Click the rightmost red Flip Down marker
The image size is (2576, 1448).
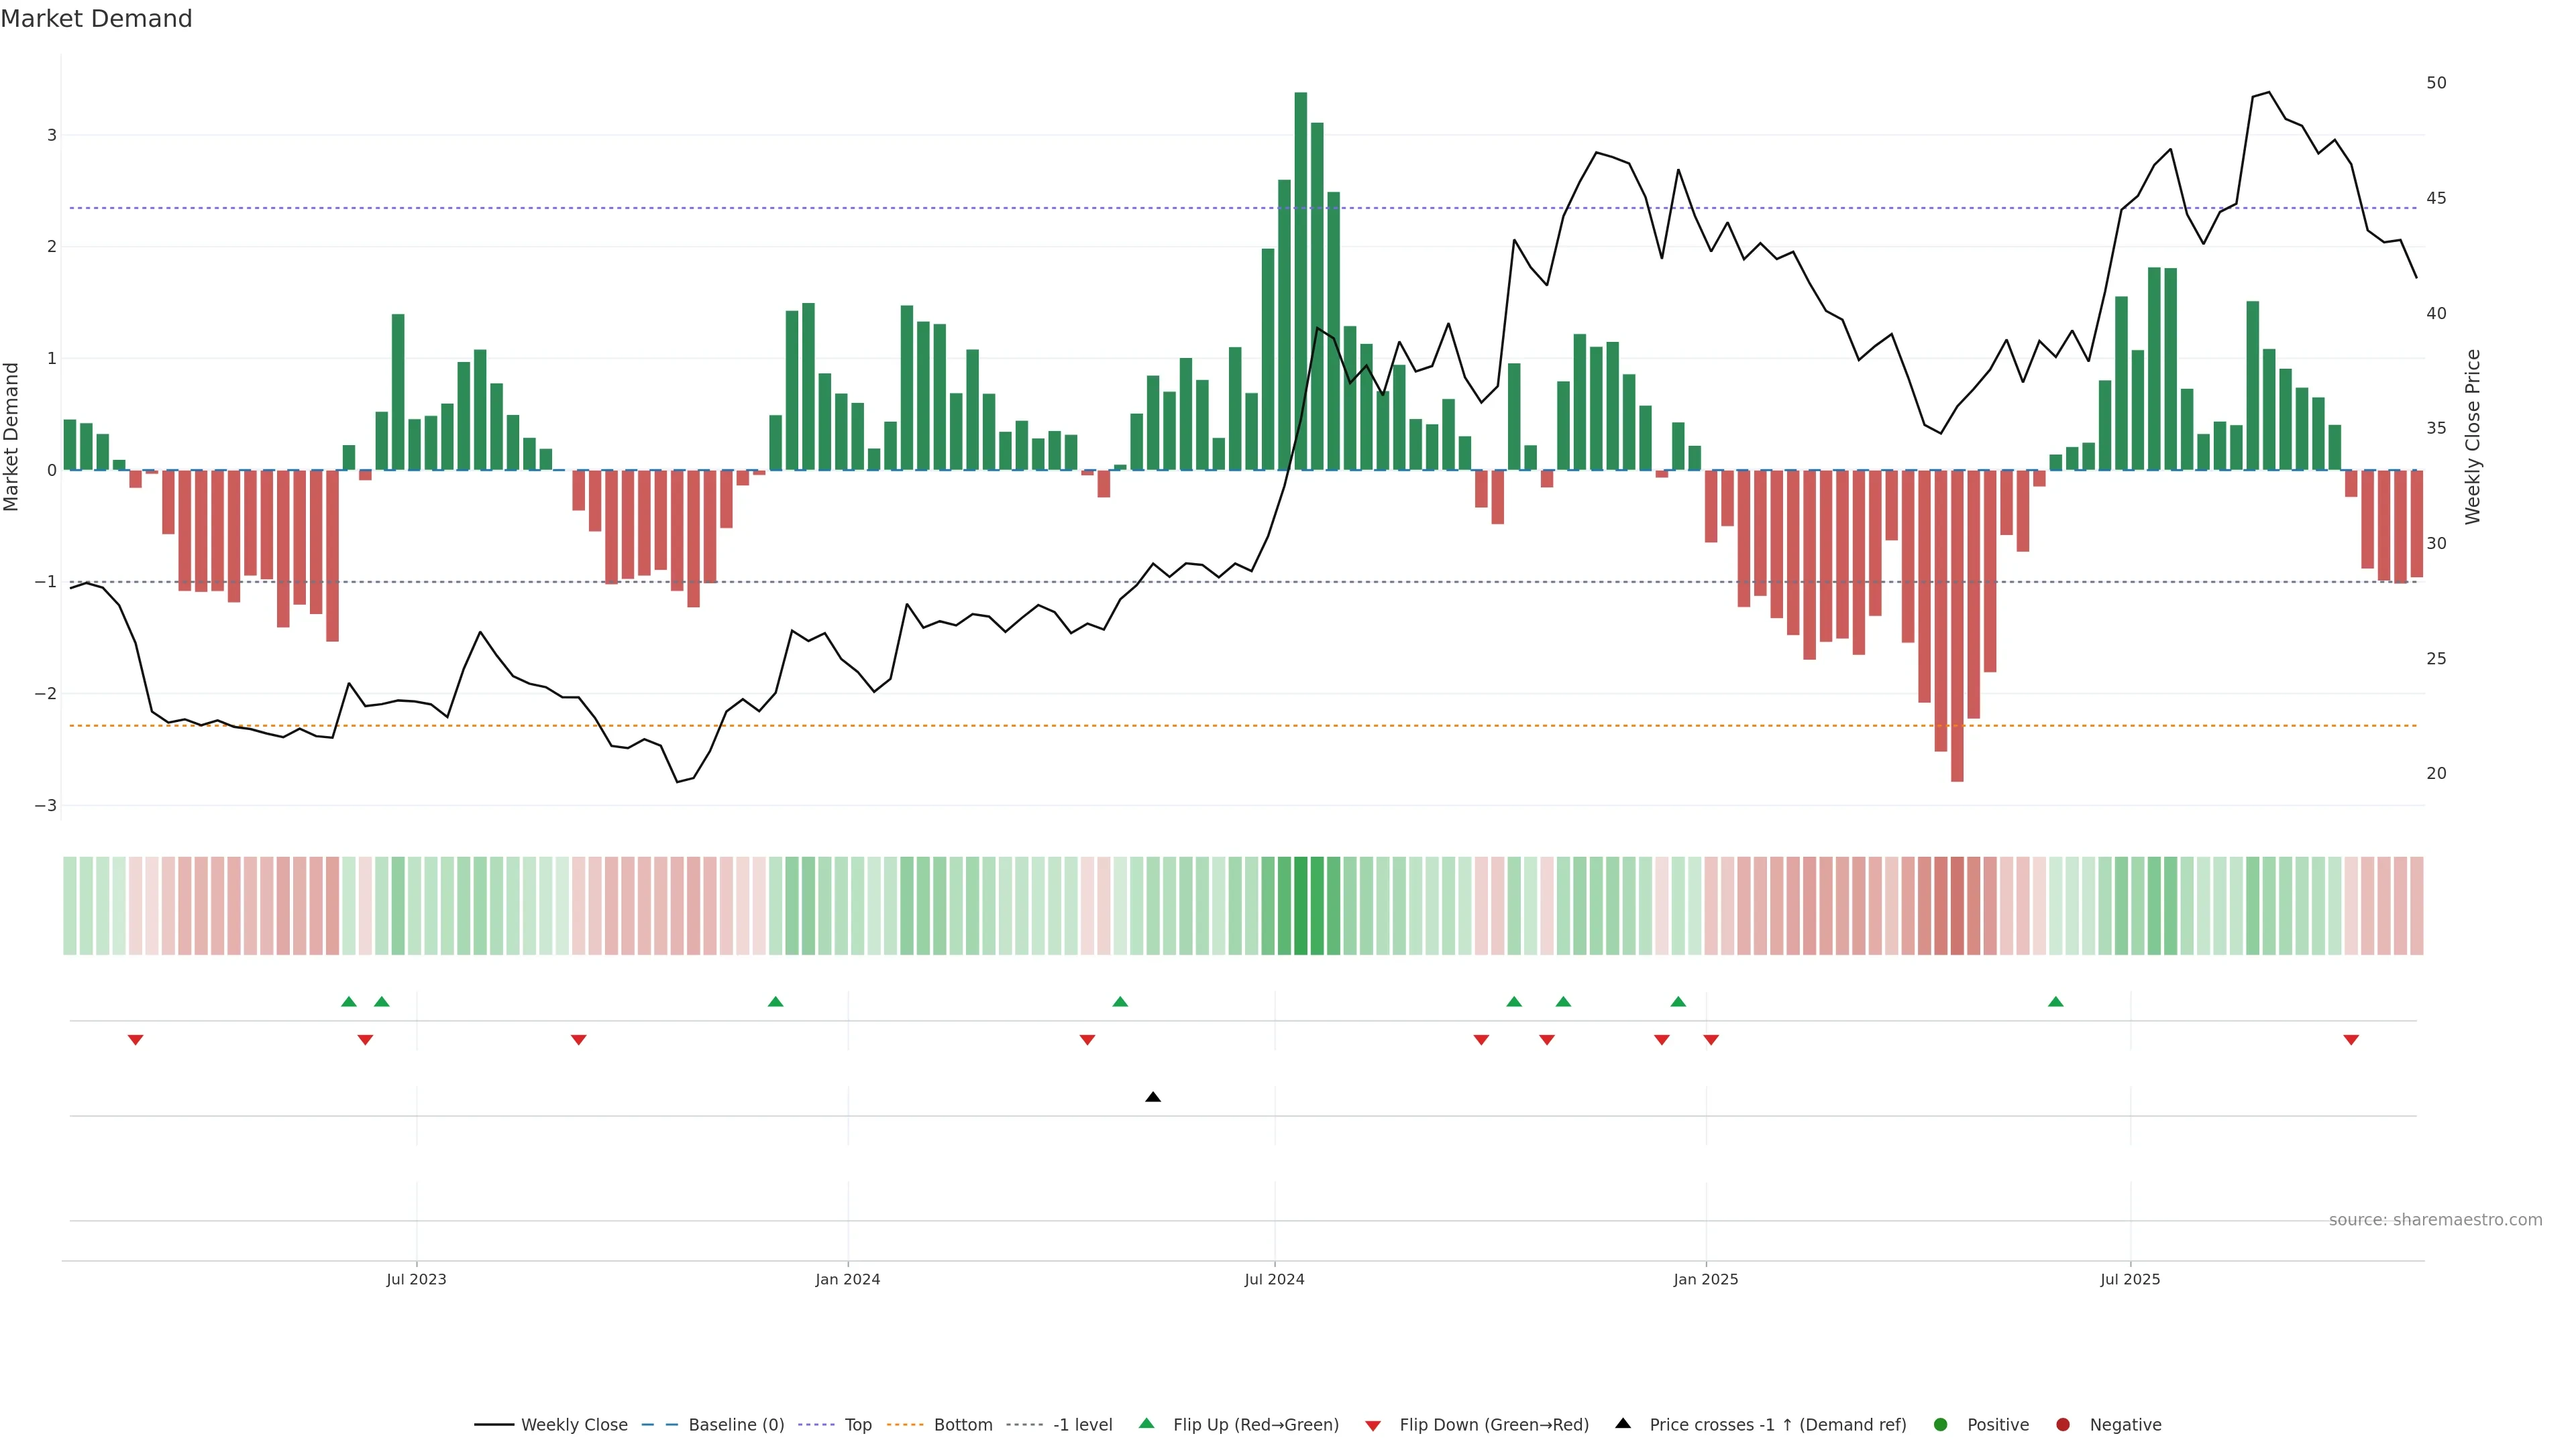pyautogui.click(x=2351, y=1040)
